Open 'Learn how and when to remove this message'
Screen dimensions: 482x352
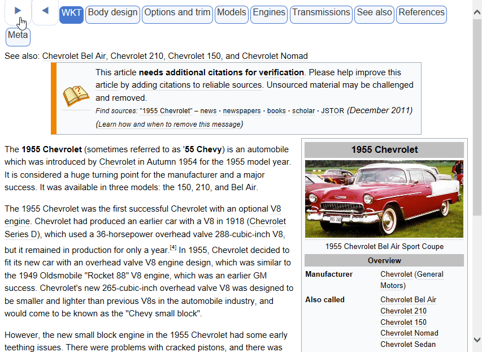[170, 124]
